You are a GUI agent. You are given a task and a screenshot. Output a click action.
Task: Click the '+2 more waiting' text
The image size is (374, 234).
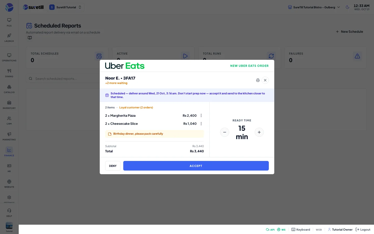[116, 83]
